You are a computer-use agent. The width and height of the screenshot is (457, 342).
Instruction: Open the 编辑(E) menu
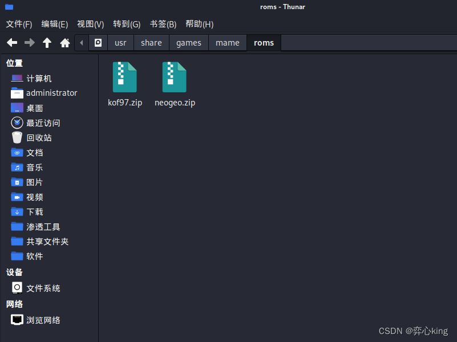(x=55, y=24)
